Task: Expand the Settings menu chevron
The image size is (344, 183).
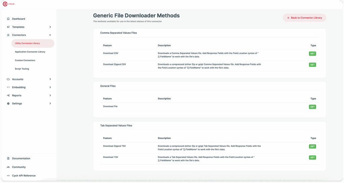Action: tap(50, 104)
